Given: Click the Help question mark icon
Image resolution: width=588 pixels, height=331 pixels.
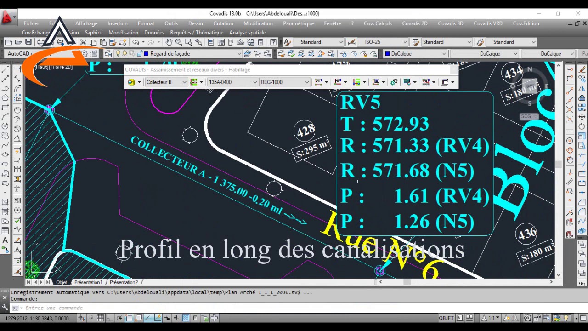Looking at the screenshot, I should pyautogui.click(x=273, y=42).
